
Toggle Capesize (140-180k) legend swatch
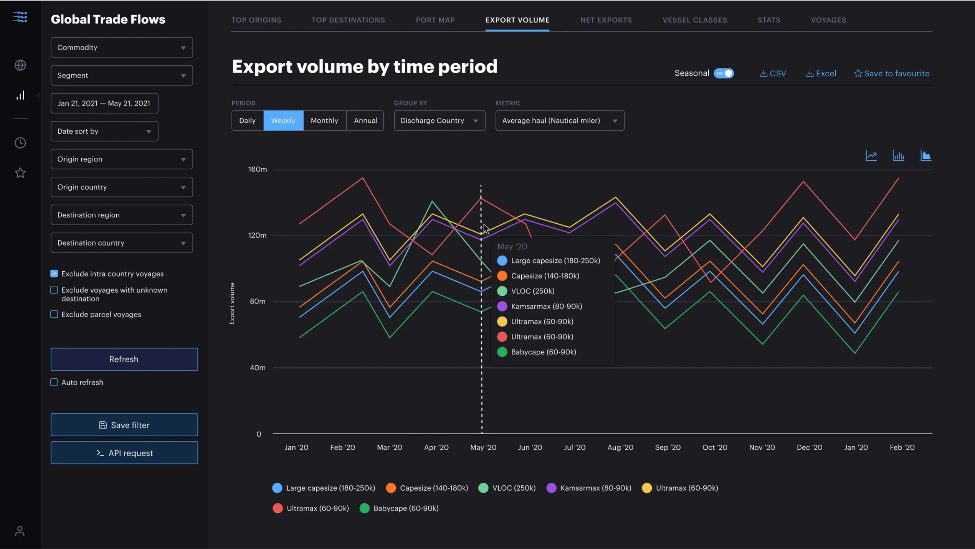tap(391, 488)
